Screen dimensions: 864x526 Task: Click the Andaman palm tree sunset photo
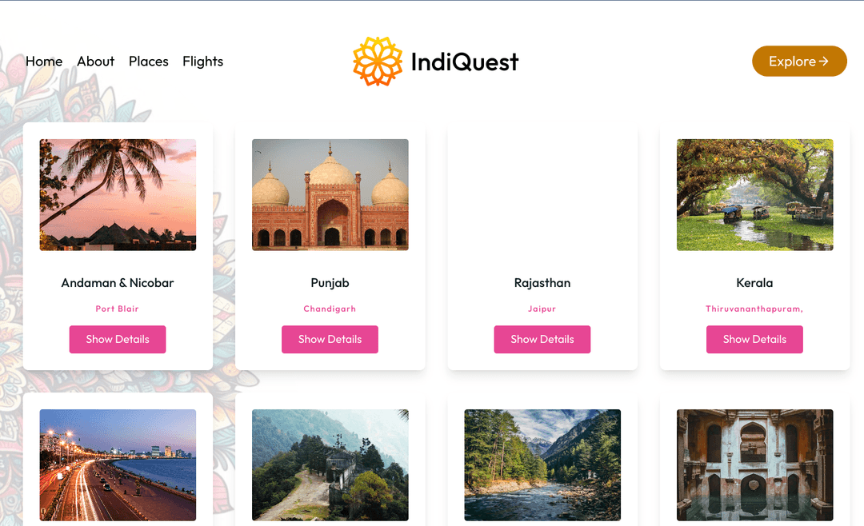tap(118, 195)
